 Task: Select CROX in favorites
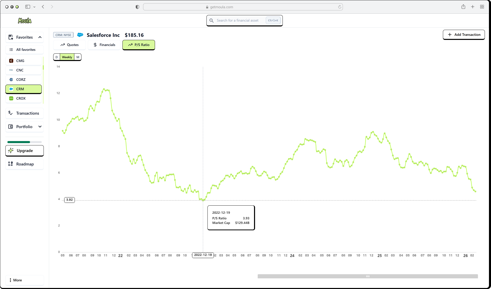click(23, 98)
